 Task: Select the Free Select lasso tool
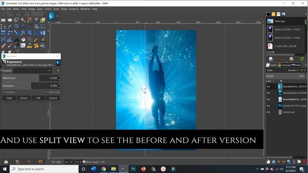coord(16,20)
